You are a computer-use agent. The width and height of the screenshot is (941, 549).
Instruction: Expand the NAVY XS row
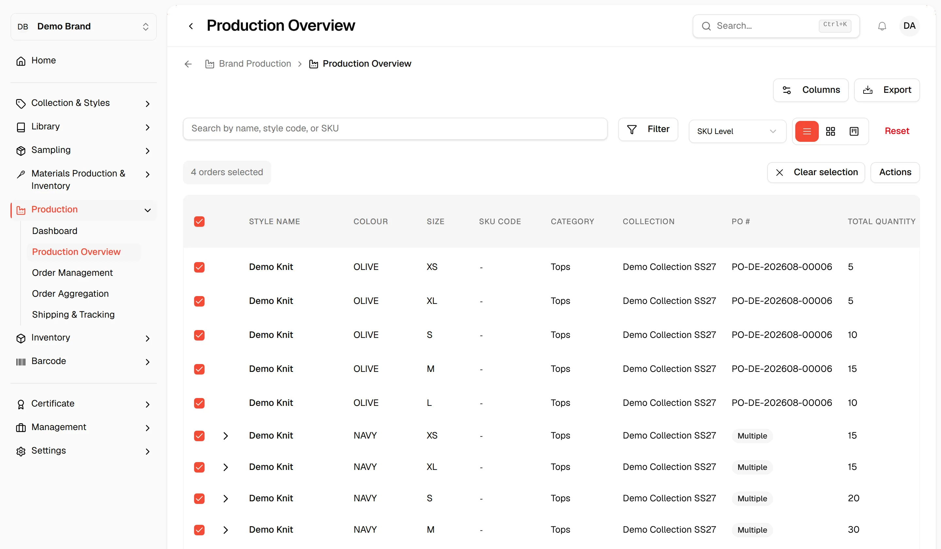coord(225,436)
